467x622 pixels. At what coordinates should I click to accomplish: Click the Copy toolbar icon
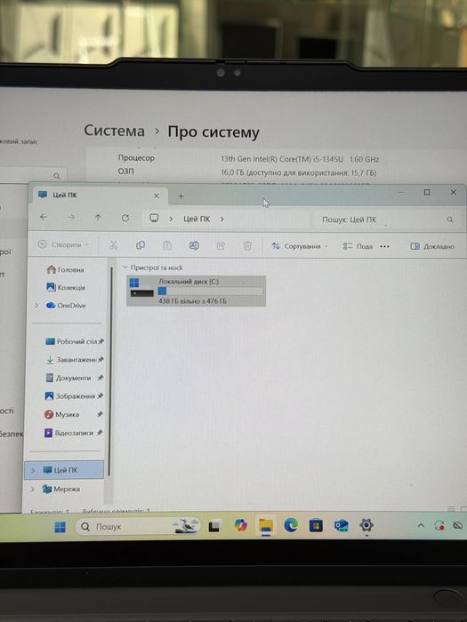(141, 245)
